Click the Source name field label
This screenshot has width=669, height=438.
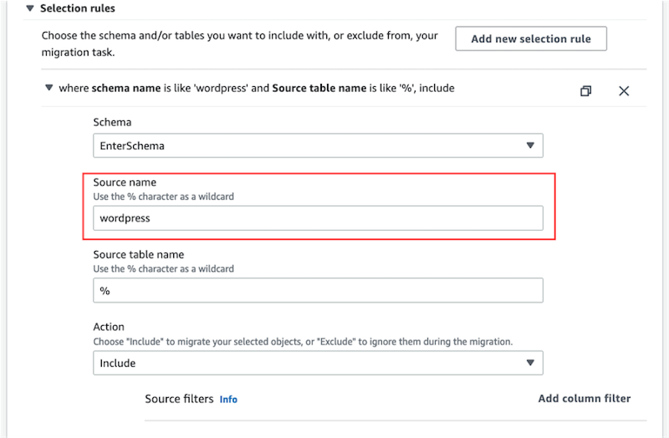point(125,182)
